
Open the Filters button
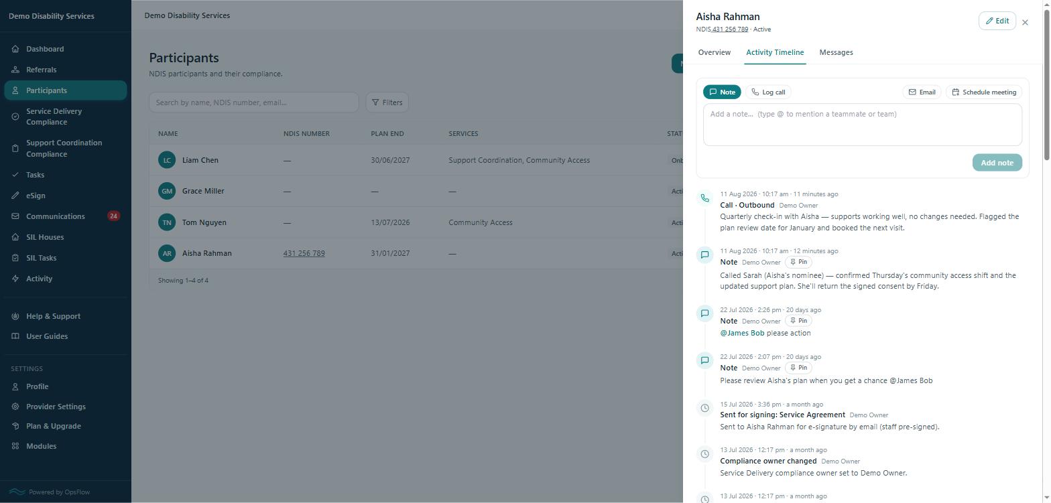[x=387, y=102]
